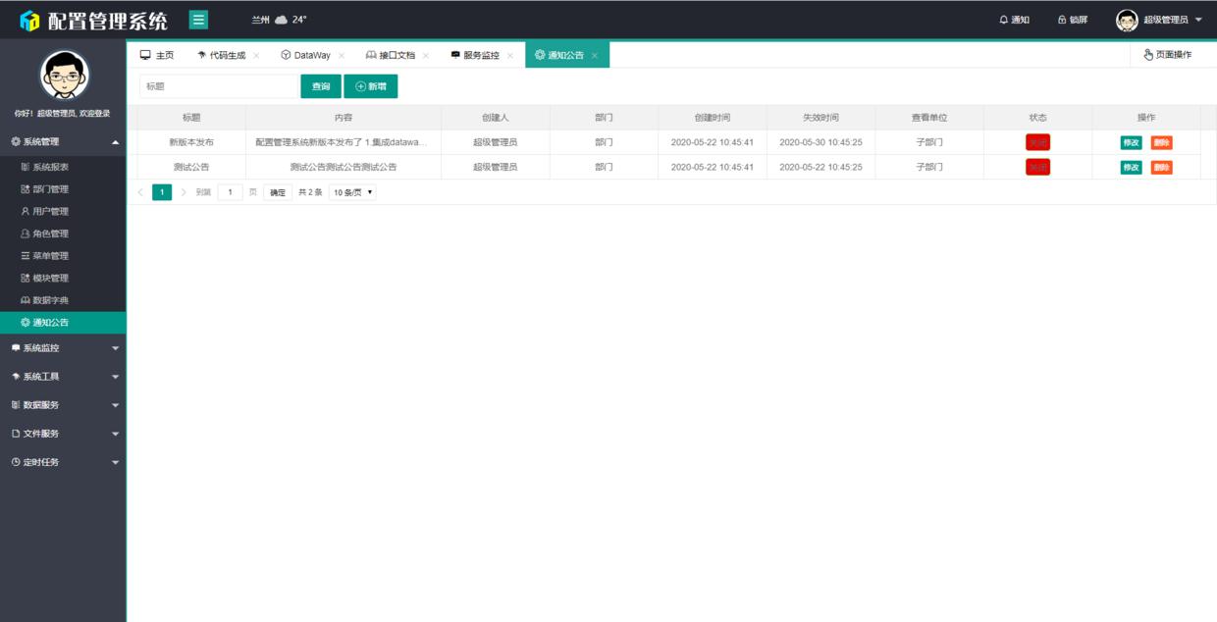
Task: Click 新增 to add a new announcement
Action: (373, 86)
